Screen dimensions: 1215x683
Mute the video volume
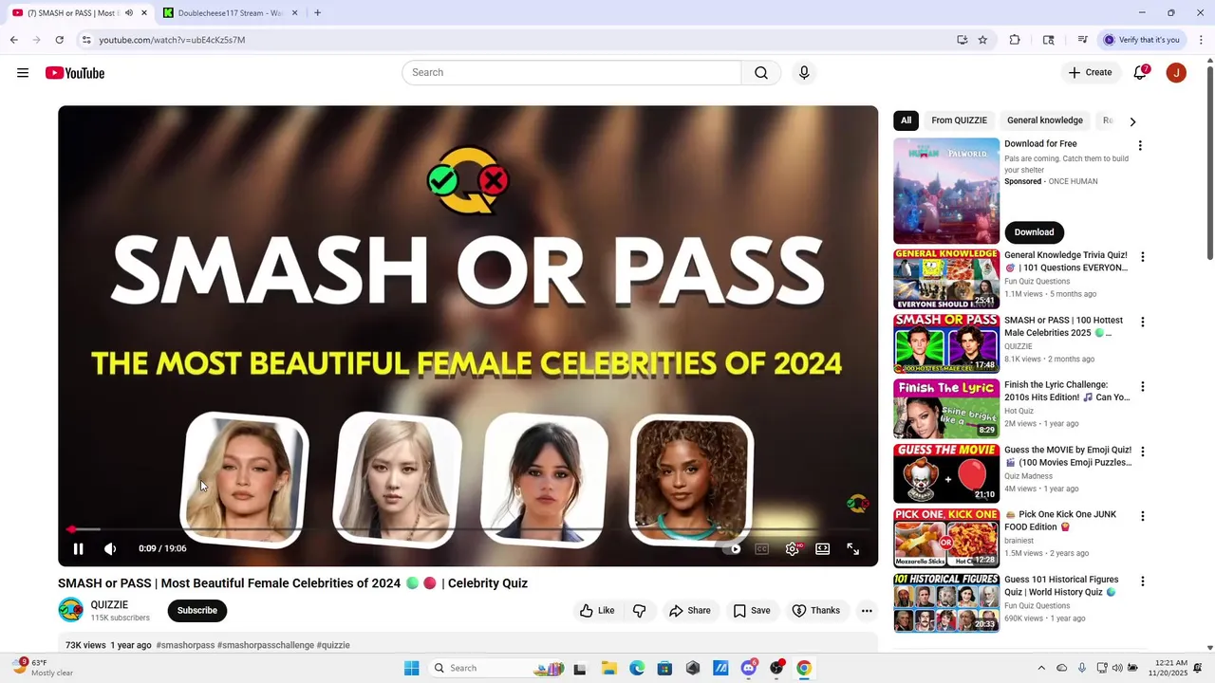point(110,548)
